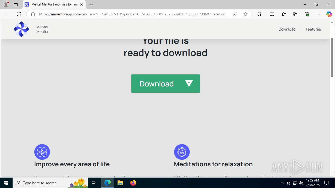Click the Improve every area of life icon

[x=42, y=152]
